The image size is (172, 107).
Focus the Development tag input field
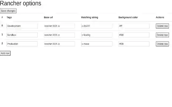pos(22,26)
